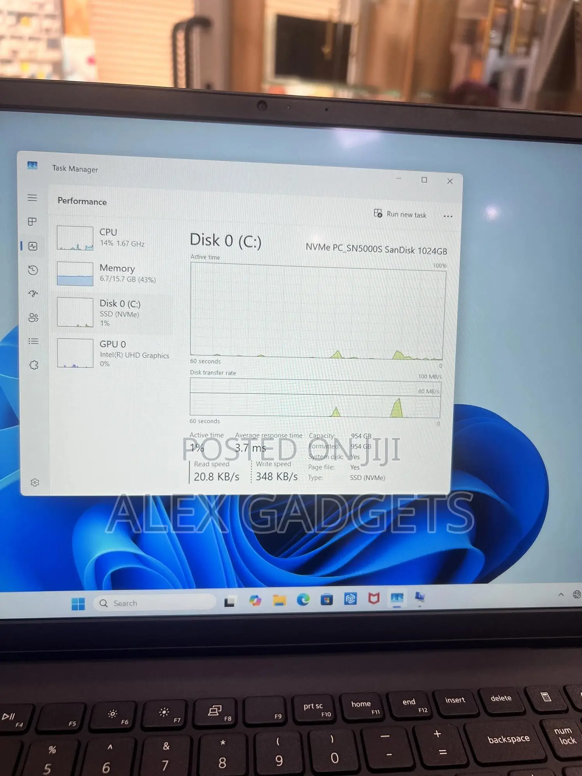Image resolution: width=582 pixels, height=776 pixels.
Task: Click the Memory usage mini graph thumbnail
Action: [x=75, y=274]
